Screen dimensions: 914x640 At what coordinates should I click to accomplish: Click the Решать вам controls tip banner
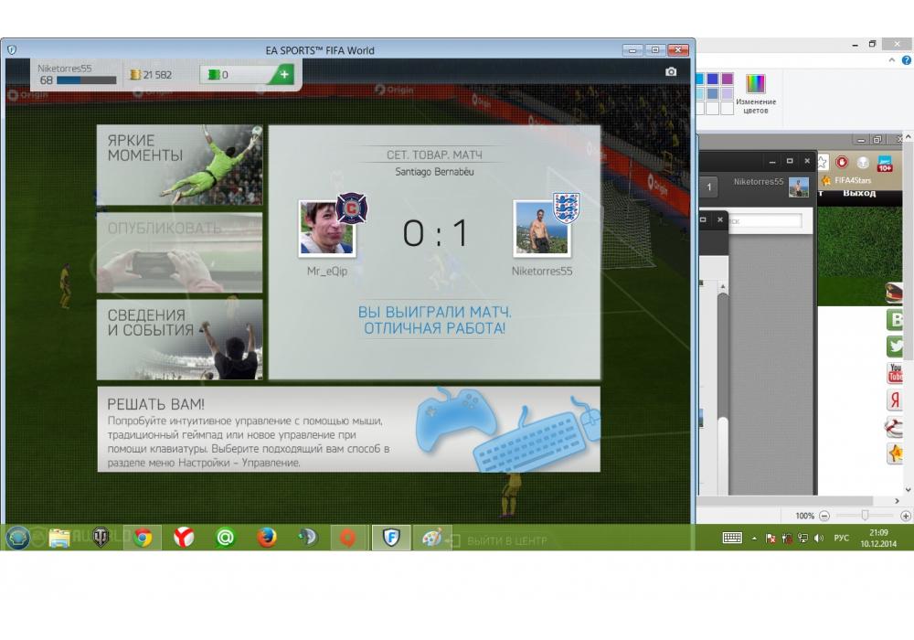[x=348, y=429]
